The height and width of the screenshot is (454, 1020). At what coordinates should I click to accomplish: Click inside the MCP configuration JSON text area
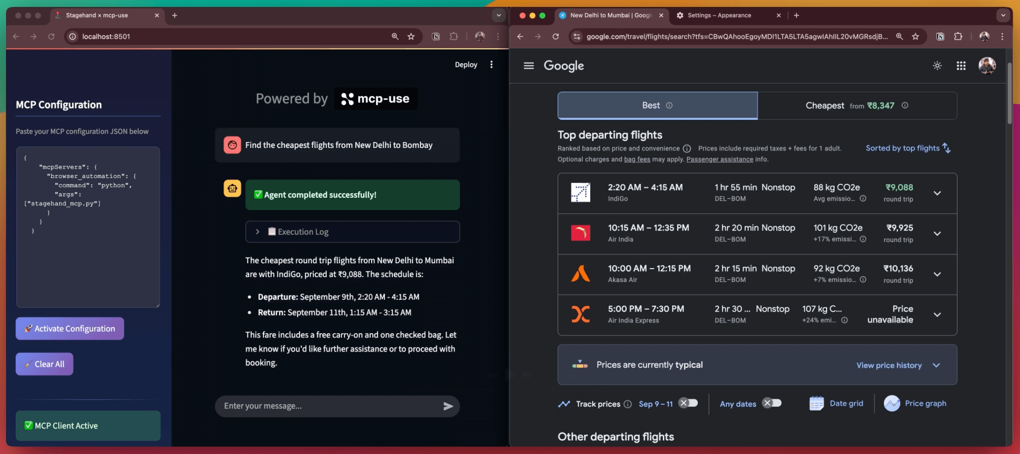(x=88, y=227)
